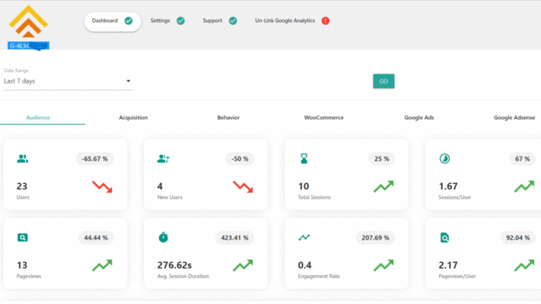Click the Avg. Session Duration stopwatch icon
This screenshot has height=304, width=541.
(x=163, y=238)
